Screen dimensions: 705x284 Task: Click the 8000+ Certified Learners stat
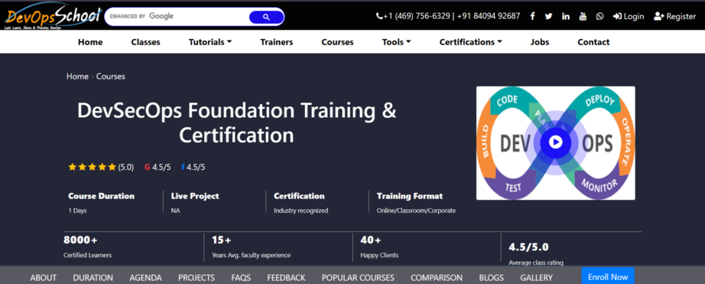point(88,246)
